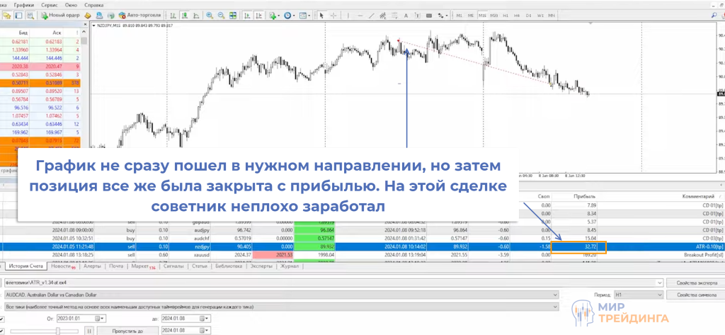The width and height of the screenshot is (725, 335).
Task: Switch chart to M1 timeframe
Action: pyautogui.click(x=459, y=15)
